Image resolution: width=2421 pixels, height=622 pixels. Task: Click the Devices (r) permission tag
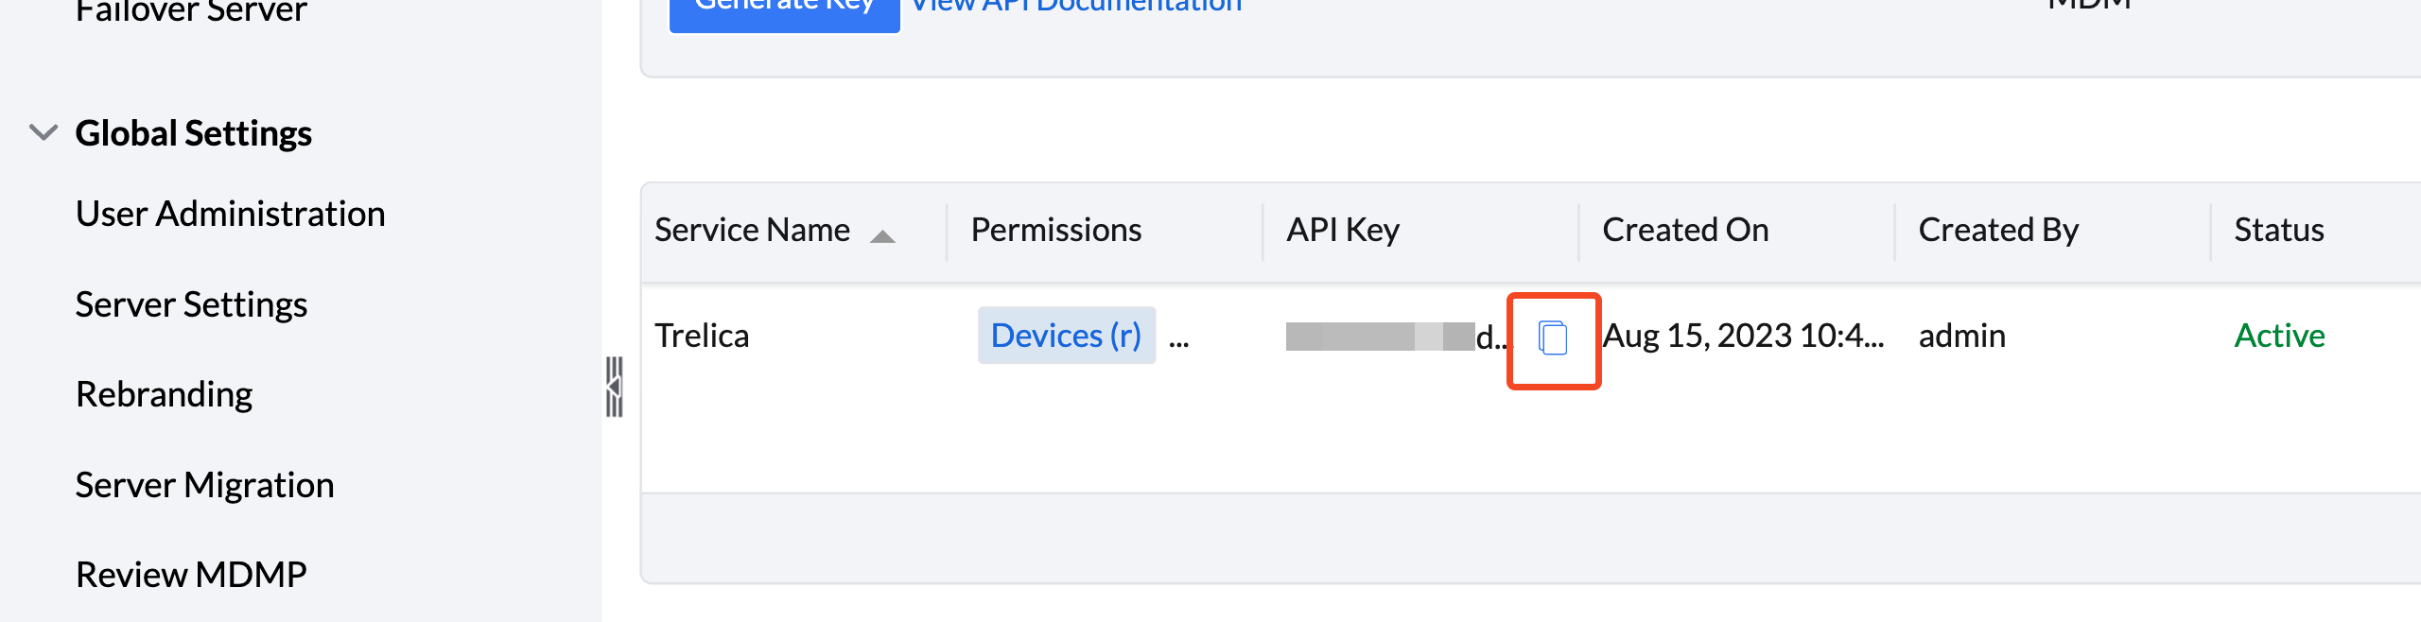[x=1066, y=336]
